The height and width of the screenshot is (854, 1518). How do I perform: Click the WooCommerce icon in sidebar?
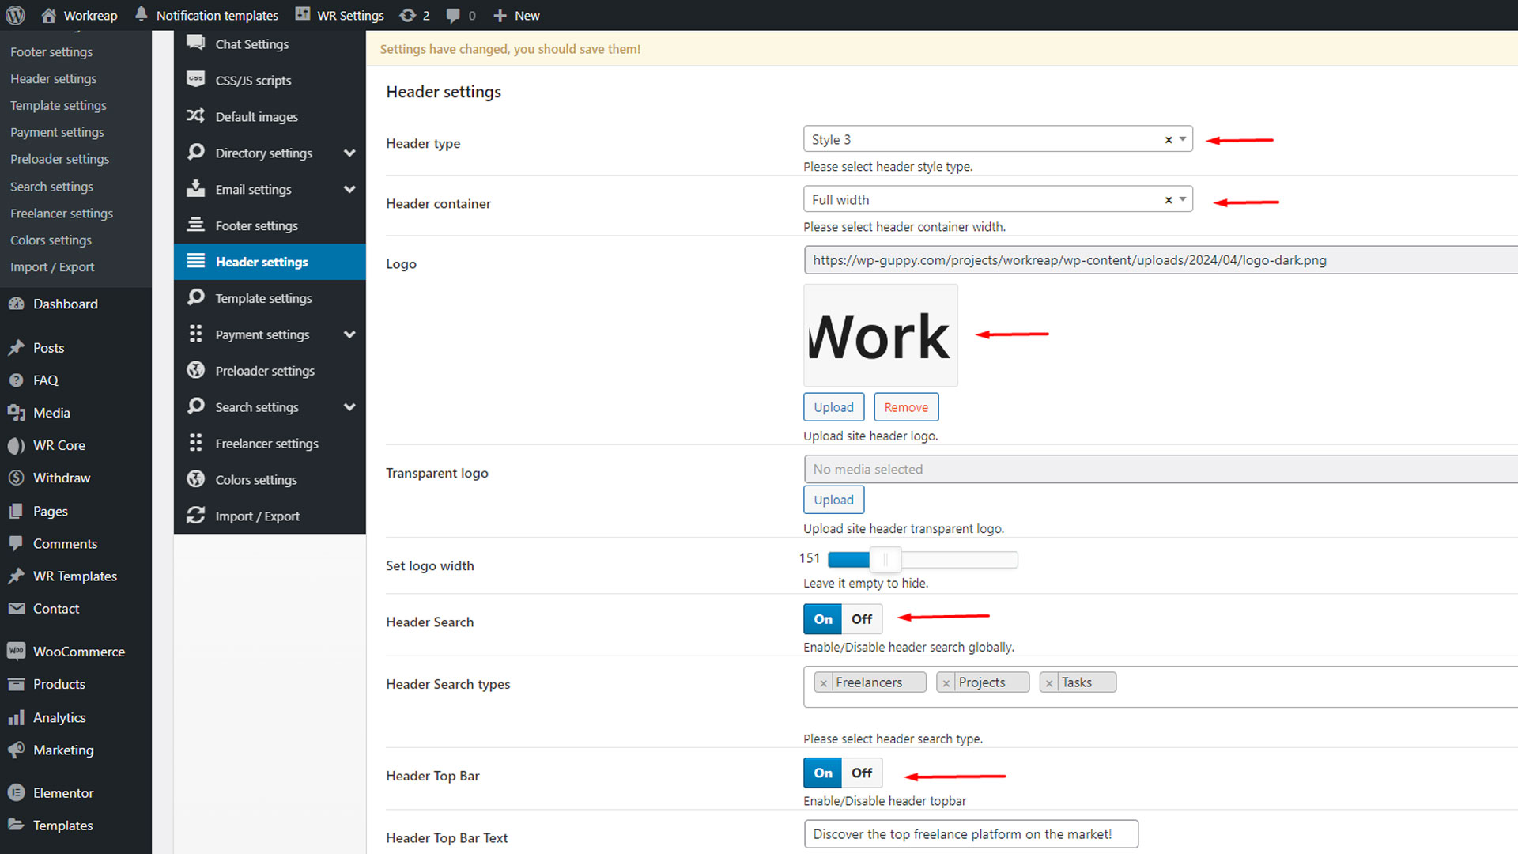tap(16, 651)
